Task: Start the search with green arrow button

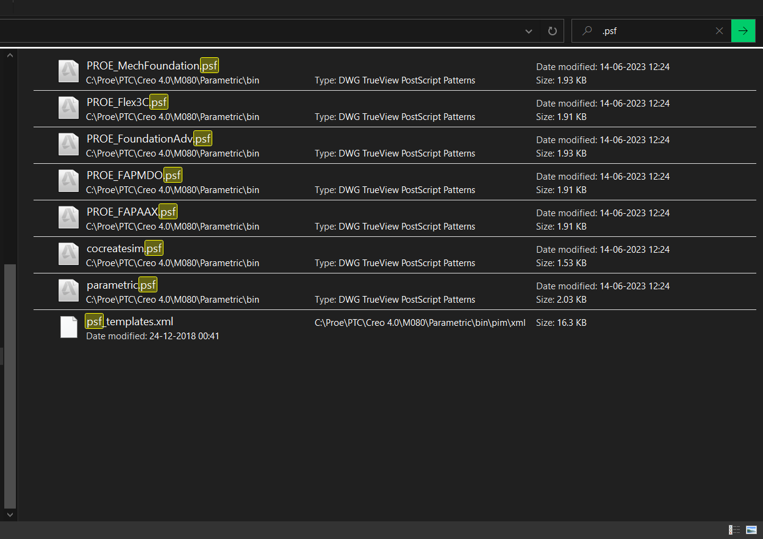Action: point(743,30)
